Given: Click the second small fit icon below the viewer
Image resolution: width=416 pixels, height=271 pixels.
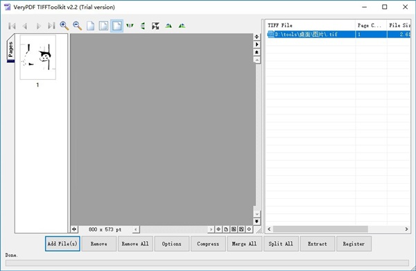Looking at the screenshot, I should point(241,229).
